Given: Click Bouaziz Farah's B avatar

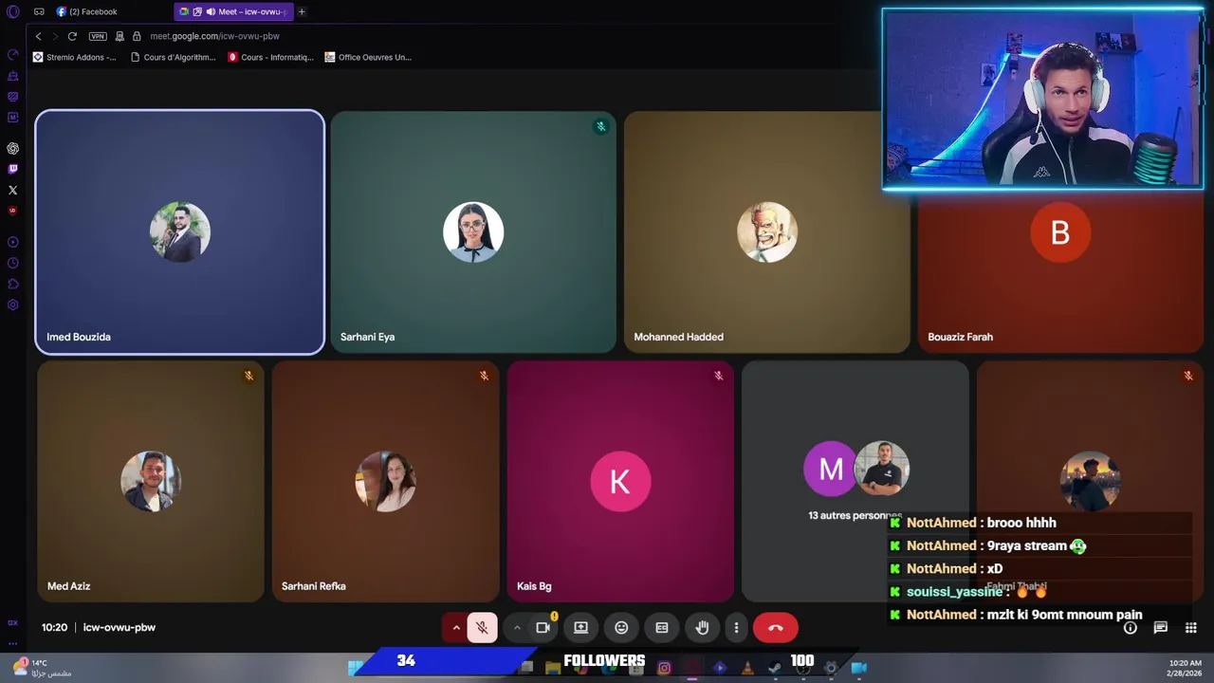Looking at the screenshot, I should (1060, 231).
